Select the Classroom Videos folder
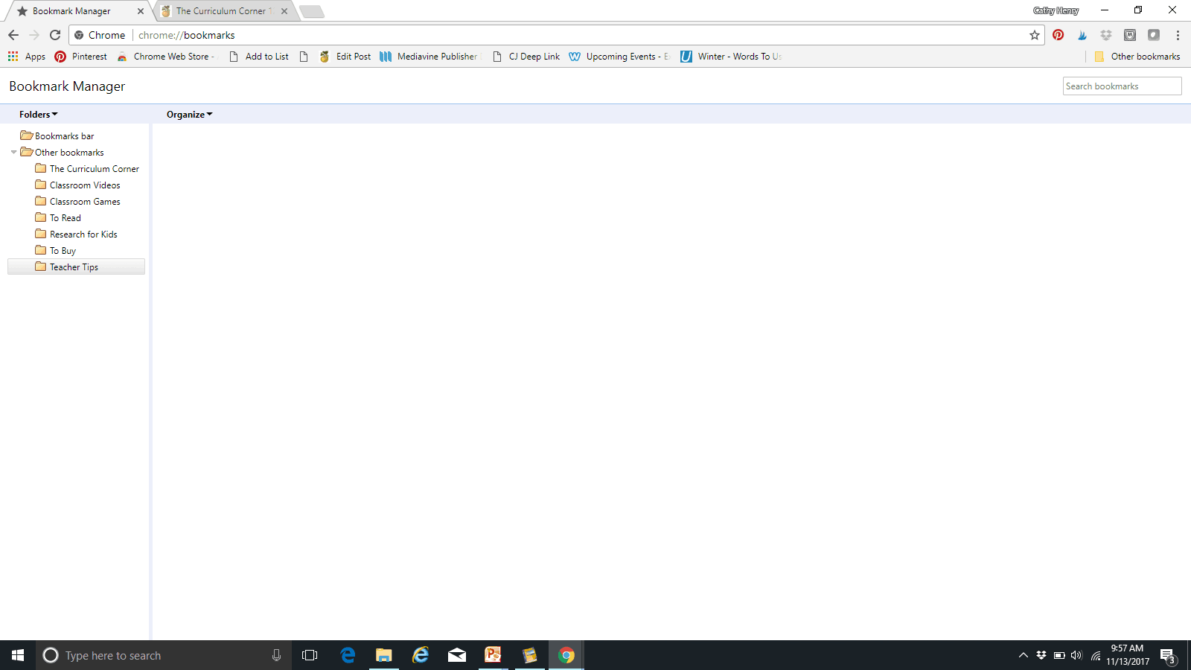Image resolution: width=1191 pixels, height=670 pixels. (x=77, y=185)
